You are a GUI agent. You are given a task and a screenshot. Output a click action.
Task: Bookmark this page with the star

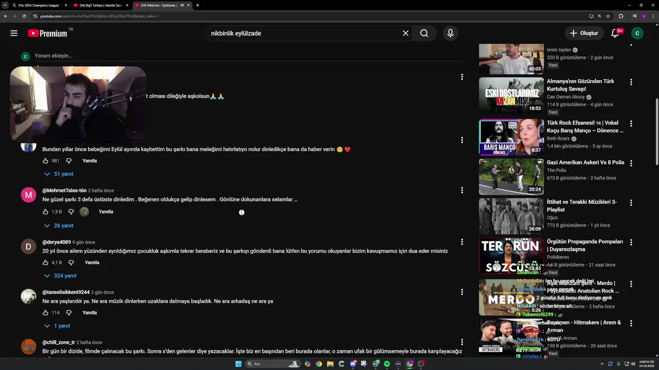pos(608,16)
